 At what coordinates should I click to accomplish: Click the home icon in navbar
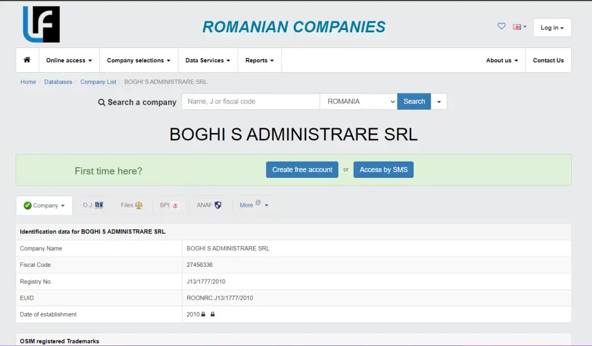pos(27,60)
